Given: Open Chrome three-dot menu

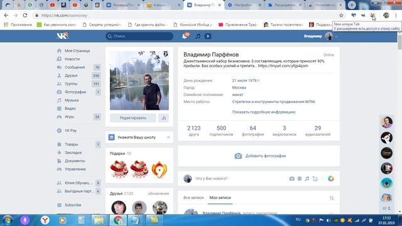Looking at the screenshot, I should pos(396,15).
